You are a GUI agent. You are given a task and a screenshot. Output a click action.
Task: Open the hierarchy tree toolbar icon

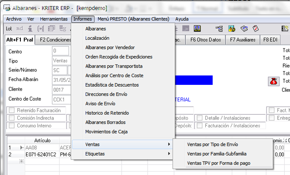click(219, 29)
